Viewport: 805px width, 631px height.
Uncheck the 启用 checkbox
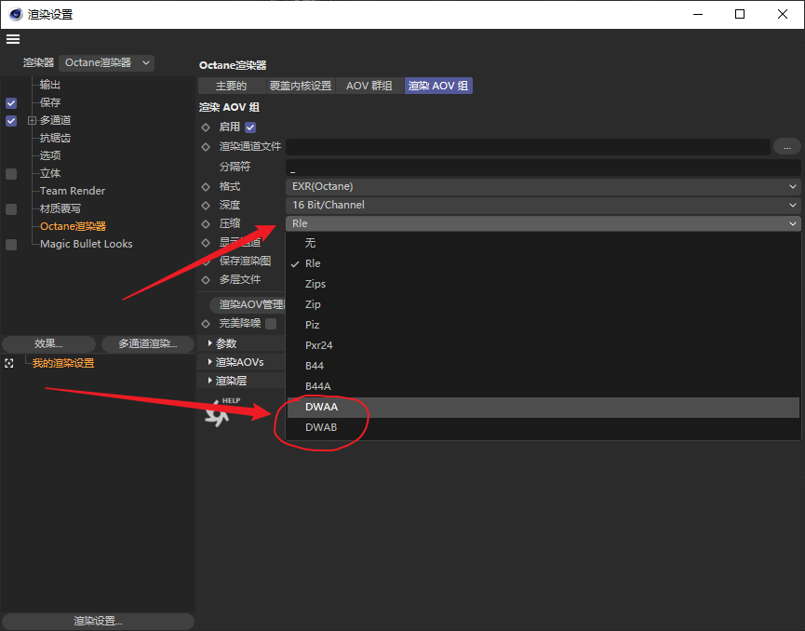[250, 128]
